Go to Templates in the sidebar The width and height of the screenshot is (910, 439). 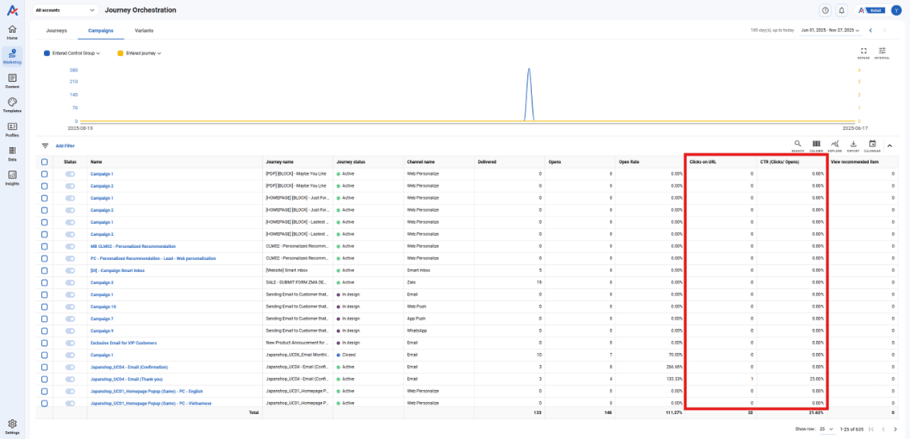click(12, 105)
